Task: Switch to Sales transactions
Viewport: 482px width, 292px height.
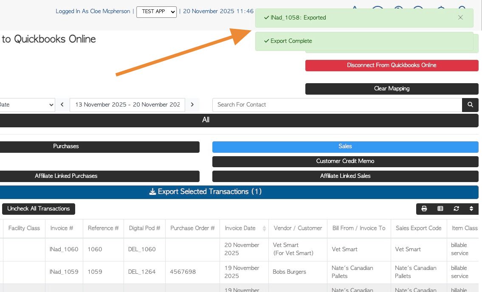Action: (x=345, y=146)
